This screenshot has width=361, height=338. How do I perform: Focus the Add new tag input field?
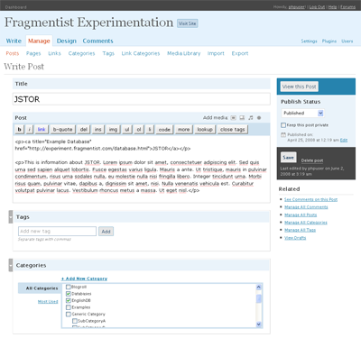(57, 231)
